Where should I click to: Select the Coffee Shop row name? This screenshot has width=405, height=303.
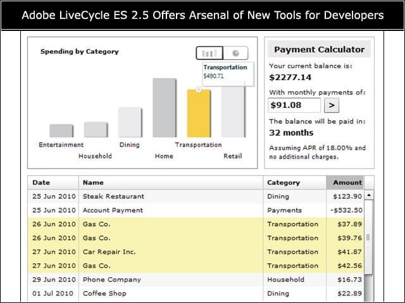pos(104,294)
